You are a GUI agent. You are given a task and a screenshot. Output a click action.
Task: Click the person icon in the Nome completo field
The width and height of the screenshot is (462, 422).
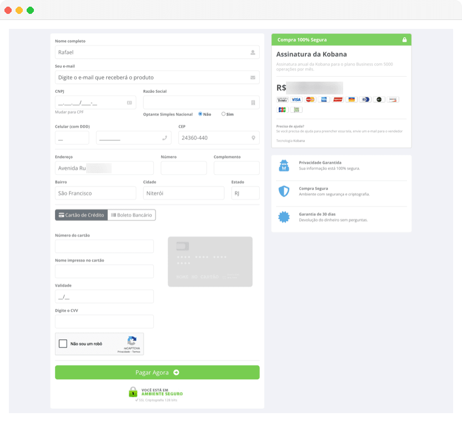253,52
